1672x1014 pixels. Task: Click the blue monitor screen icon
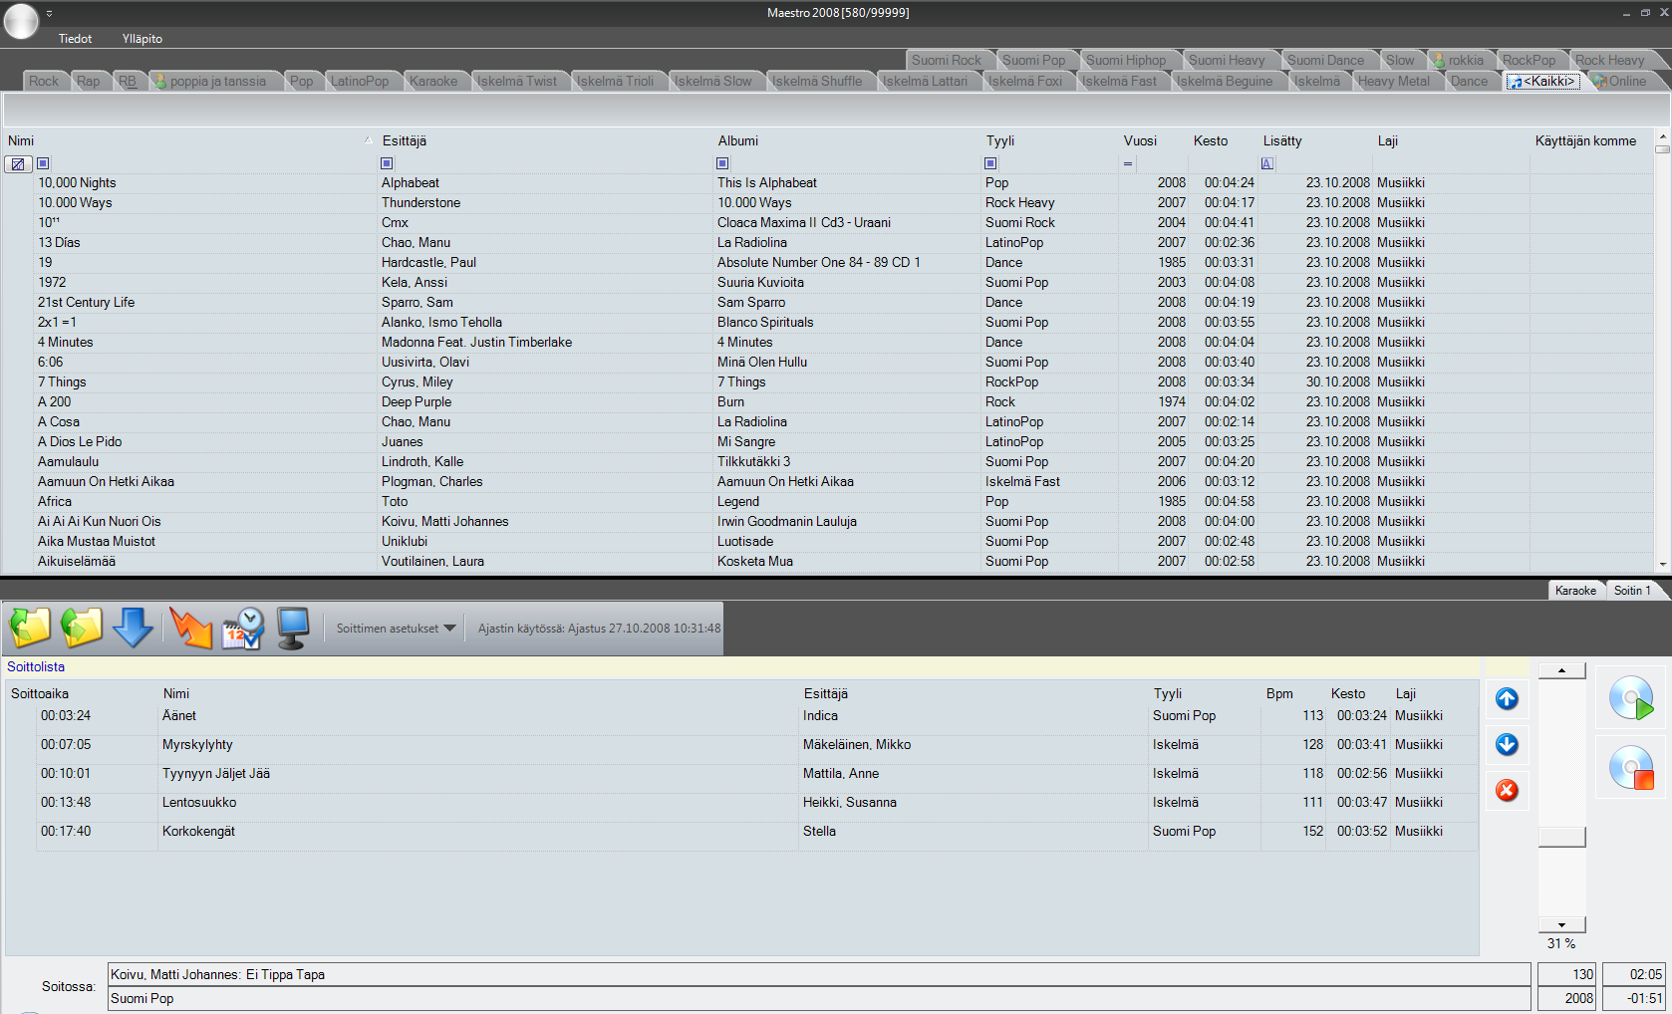[293, 629]
